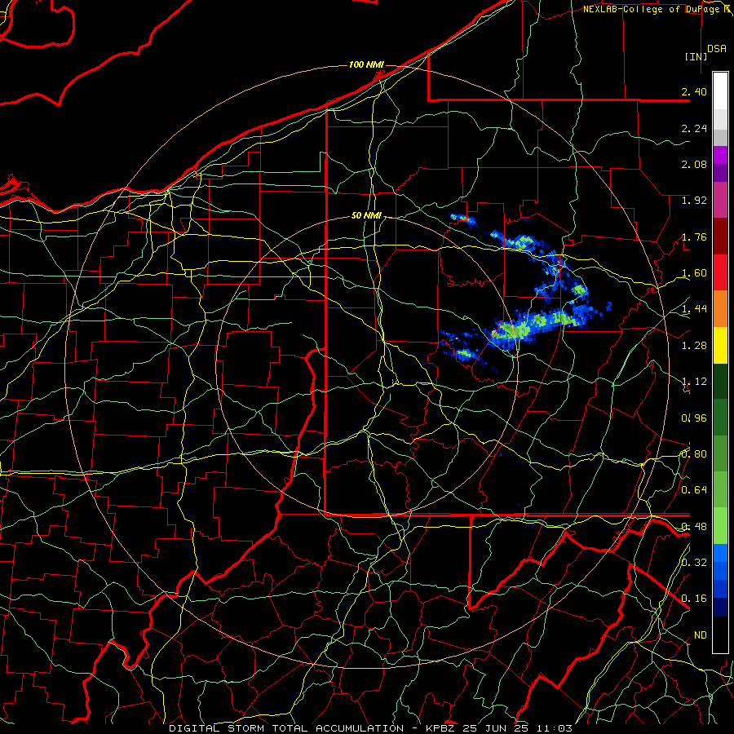Viewport: 734px width, 734px height.
Task: Click the light green 0.64 legend swatch
Action: click(x=720, y=489)
